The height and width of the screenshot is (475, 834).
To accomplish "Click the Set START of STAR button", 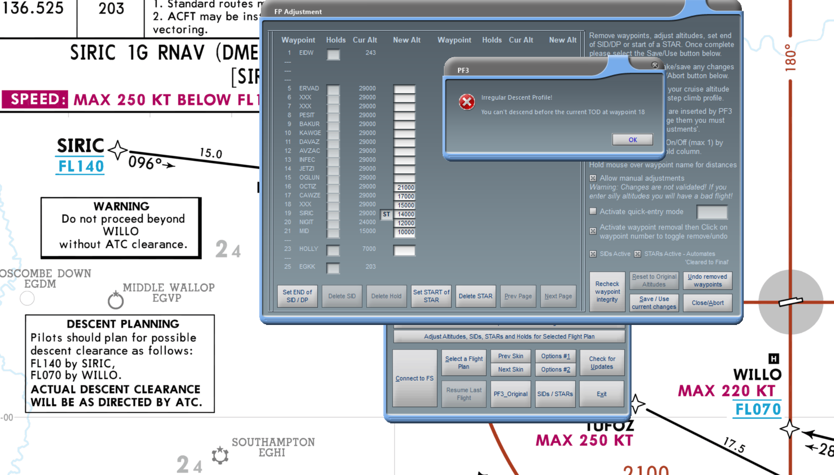I will [431, 296].
